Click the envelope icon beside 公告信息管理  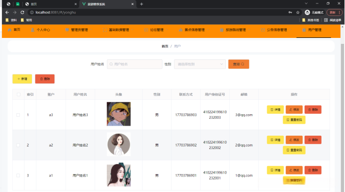[x=263, y=30]
